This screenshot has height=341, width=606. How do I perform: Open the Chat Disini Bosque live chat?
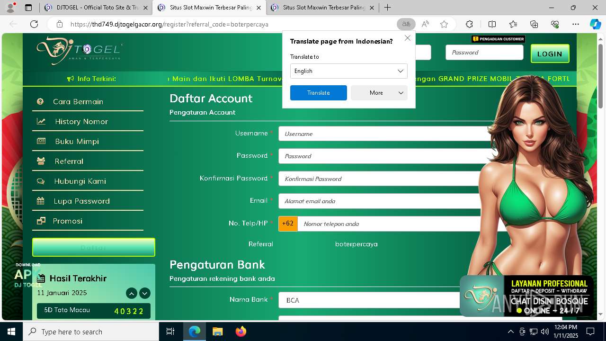click(x=526, y=296)
